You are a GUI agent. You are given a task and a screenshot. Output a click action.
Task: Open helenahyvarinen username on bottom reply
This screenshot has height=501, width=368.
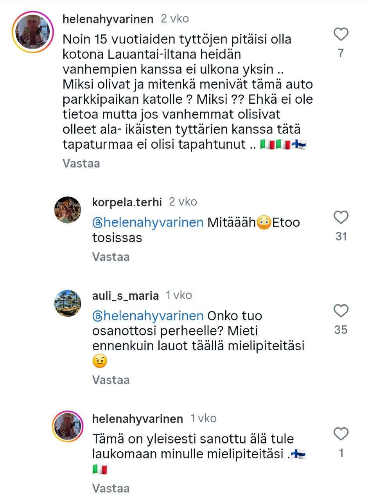pyautogui.click(x=138, y=419)
